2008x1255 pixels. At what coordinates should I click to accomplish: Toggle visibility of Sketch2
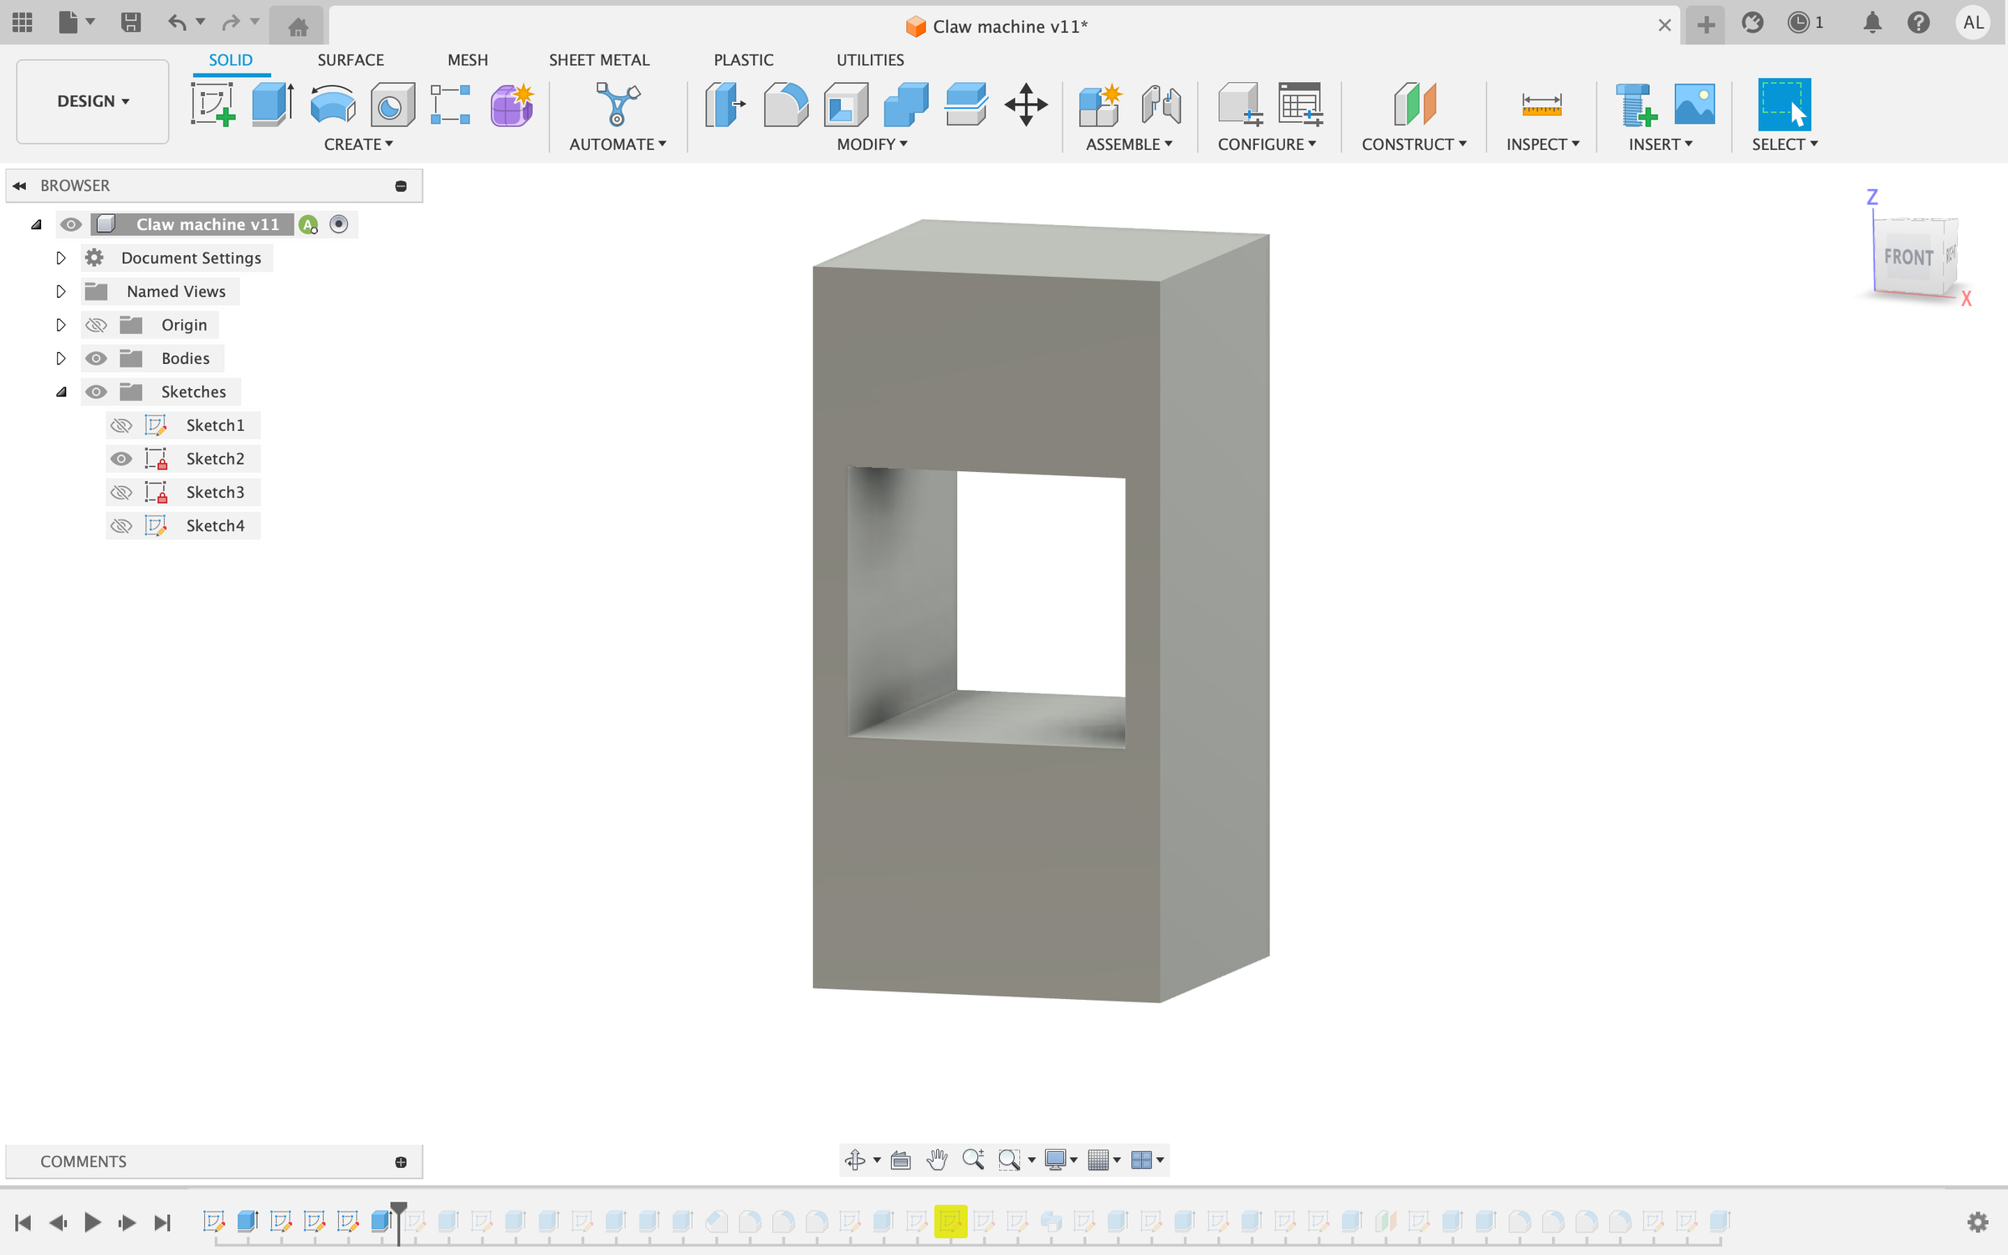click(x=121, y=458)
